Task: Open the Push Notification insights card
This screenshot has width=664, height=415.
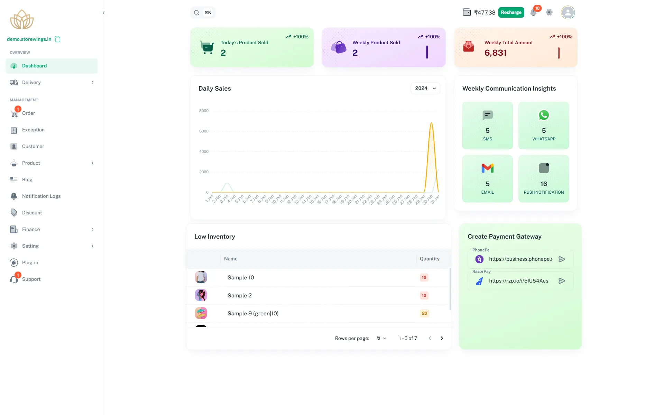Action: pos(544,178)
